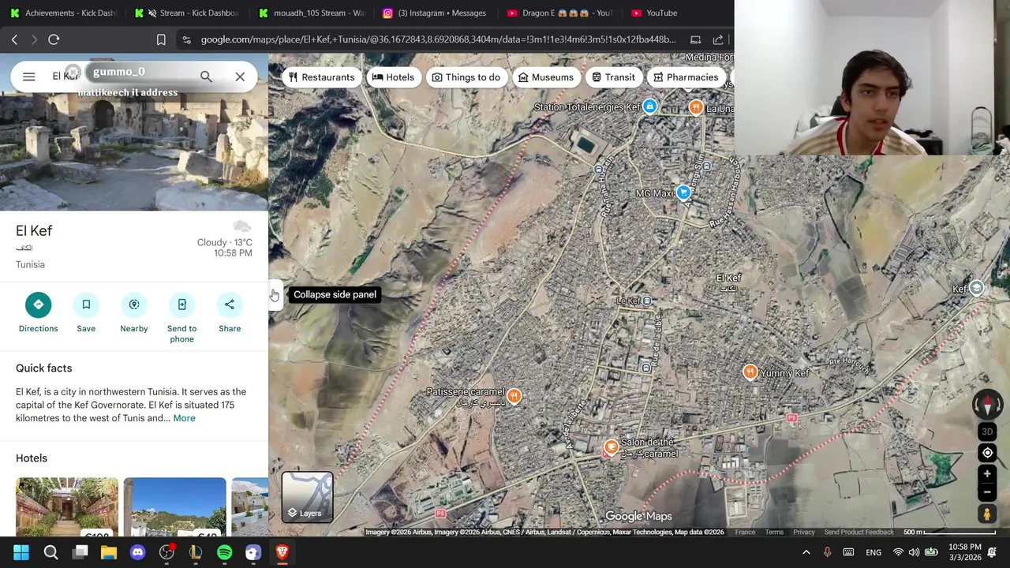
Task: Open the Windows Start menu
Action: (21, 552)
